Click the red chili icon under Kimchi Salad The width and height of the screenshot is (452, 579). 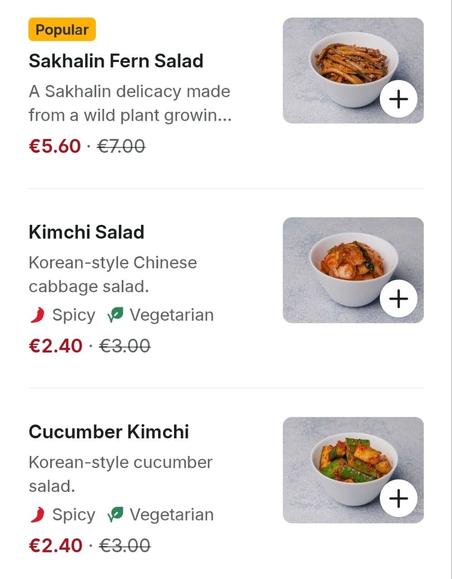(x=38, y=315)
